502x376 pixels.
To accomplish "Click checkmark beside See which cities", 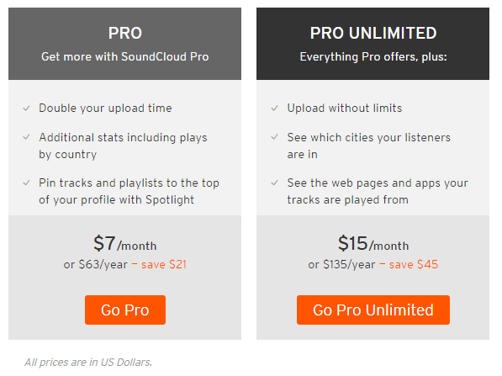I will tap(275, 137).
